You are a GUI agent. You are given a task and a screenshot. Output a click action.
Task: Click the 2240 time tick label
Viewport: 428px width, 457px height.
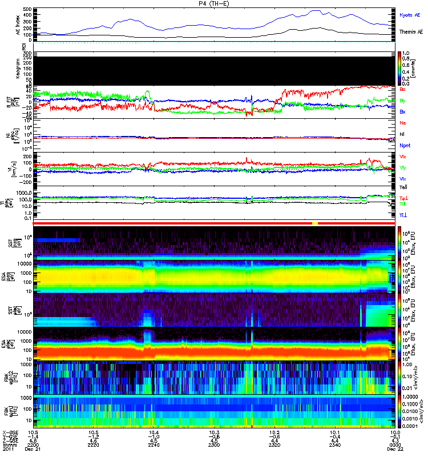pyautogui.click(x=154, y=445)
